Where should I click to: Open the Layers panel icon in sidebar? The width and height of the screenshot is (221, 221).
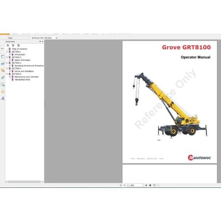tap(3, 64)
